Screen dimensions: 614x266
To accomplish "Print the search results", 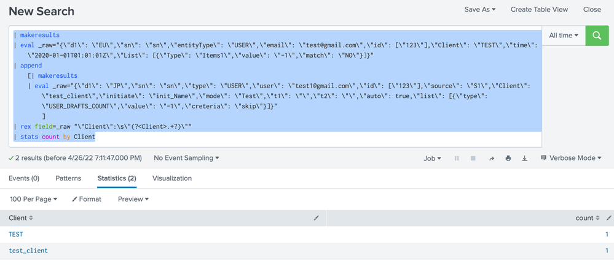I will pyautogui.click(x=508, y=158).
